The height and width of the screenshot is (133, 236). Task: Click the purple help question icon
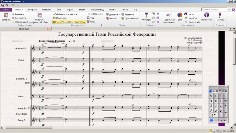pyautogui.click(x=233, y=10)
